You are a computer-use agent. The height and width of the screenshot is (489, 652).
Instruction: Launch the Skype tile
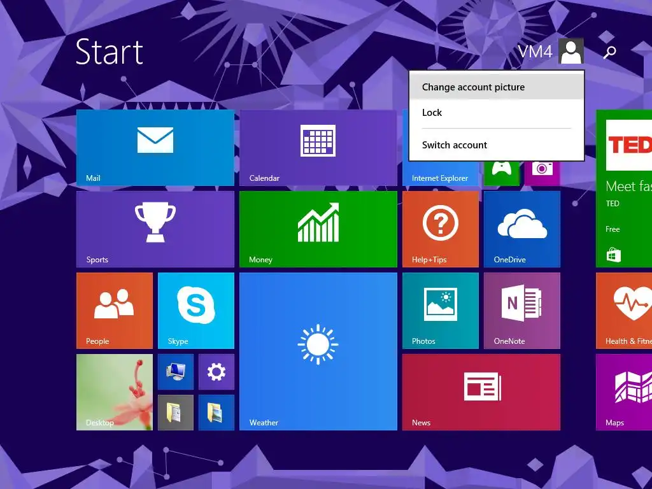point(196,311)
